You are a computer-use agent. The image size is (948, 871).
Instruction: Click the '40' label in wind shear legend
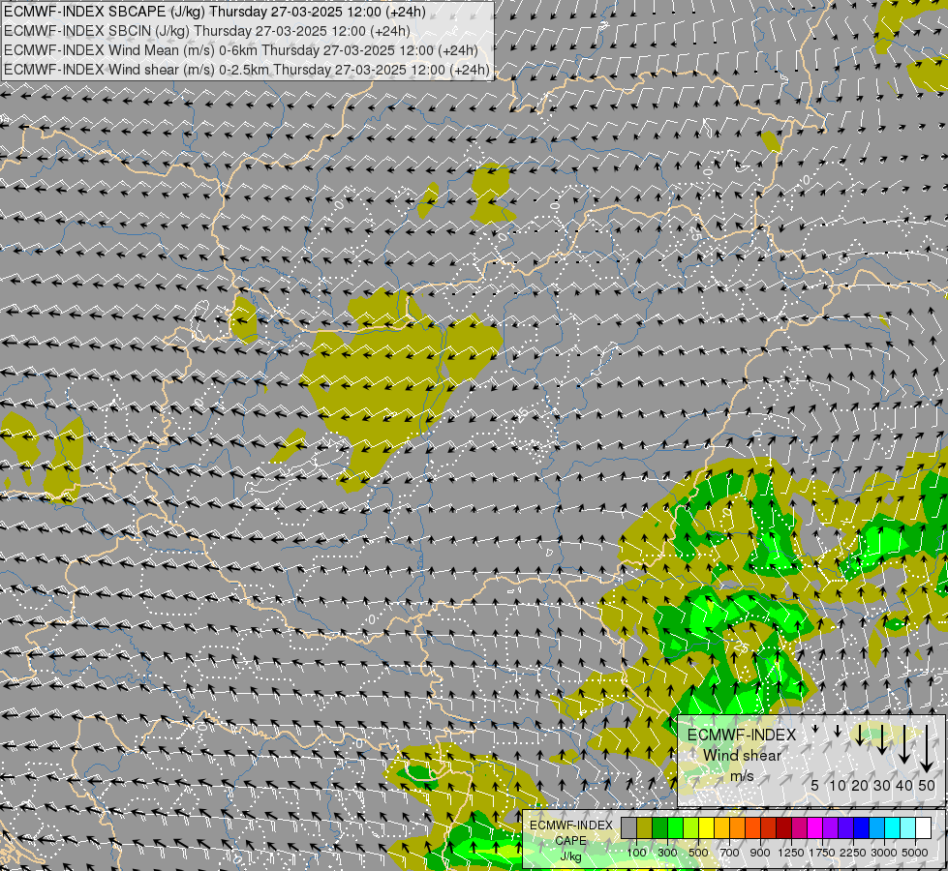(904, 785)
